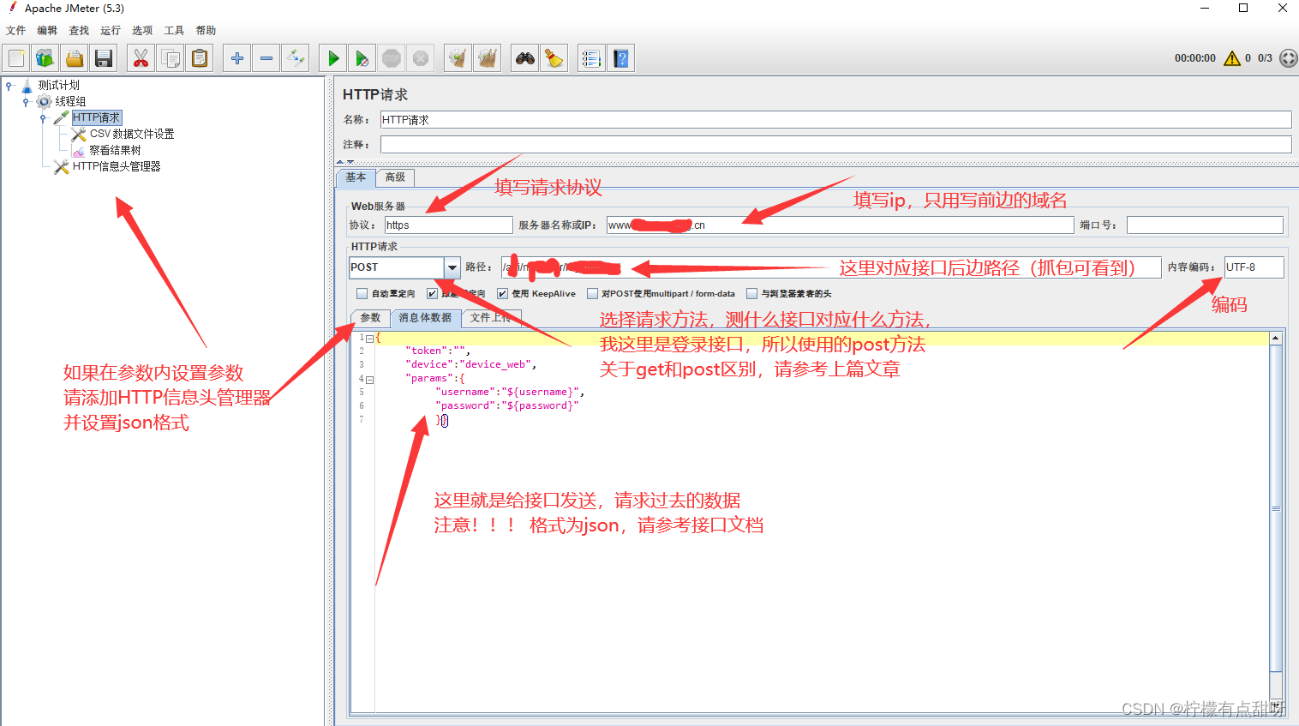1299x726 pixels.
Task: Collapse the HTTP请求 tree node toggle
Action: tap(43, 117)
